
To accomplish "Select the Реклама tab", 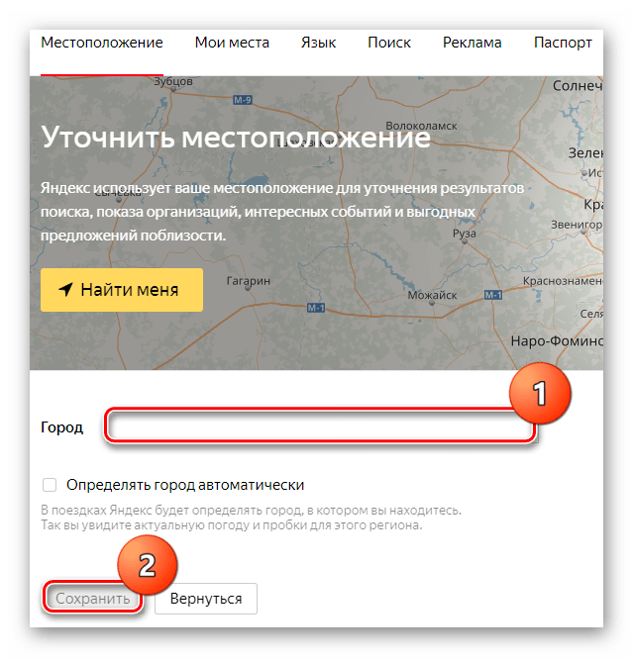I will coord(472,43).
